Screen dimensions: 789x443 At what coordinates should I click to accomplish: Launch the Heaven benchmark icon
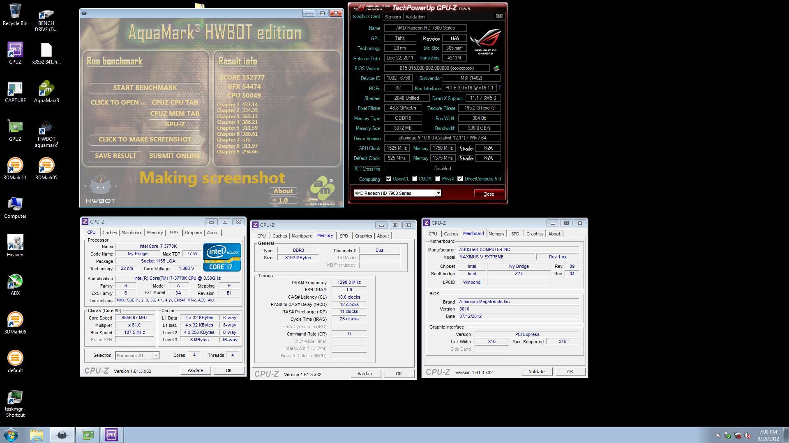coord(15,246)
